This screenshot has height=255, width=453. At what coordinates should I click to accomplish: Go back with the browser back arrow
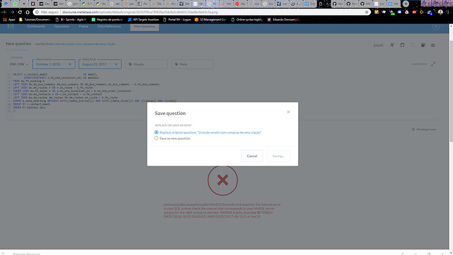click(5, 12)
